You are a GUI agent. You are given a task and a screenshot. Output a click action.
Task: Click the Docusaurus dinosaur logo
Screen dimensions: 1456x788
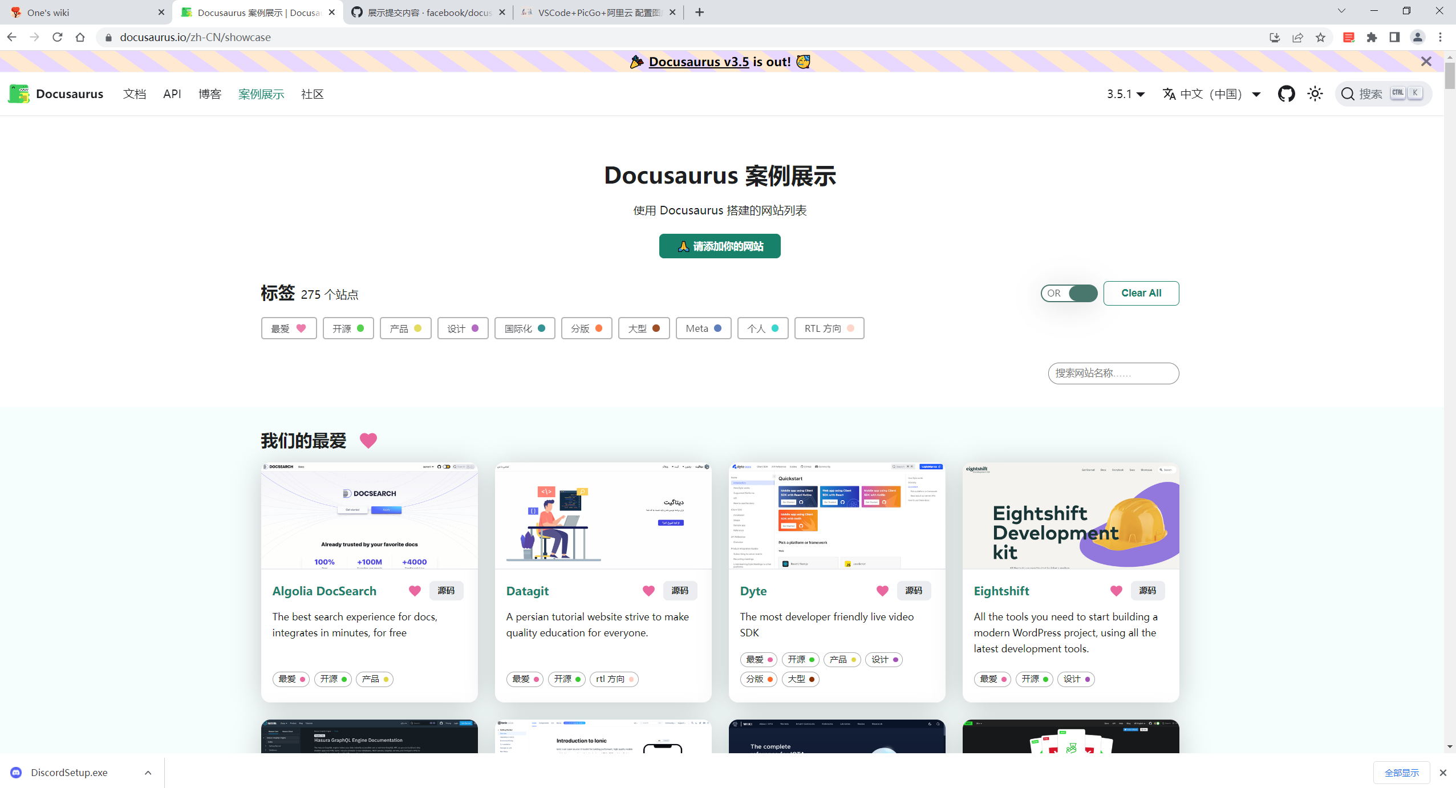(x=18, y=94)
